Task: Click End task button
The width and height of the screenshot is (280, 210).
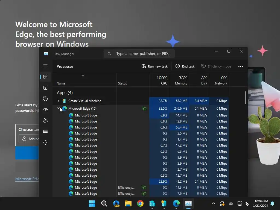Action: [x=185, y=66]
